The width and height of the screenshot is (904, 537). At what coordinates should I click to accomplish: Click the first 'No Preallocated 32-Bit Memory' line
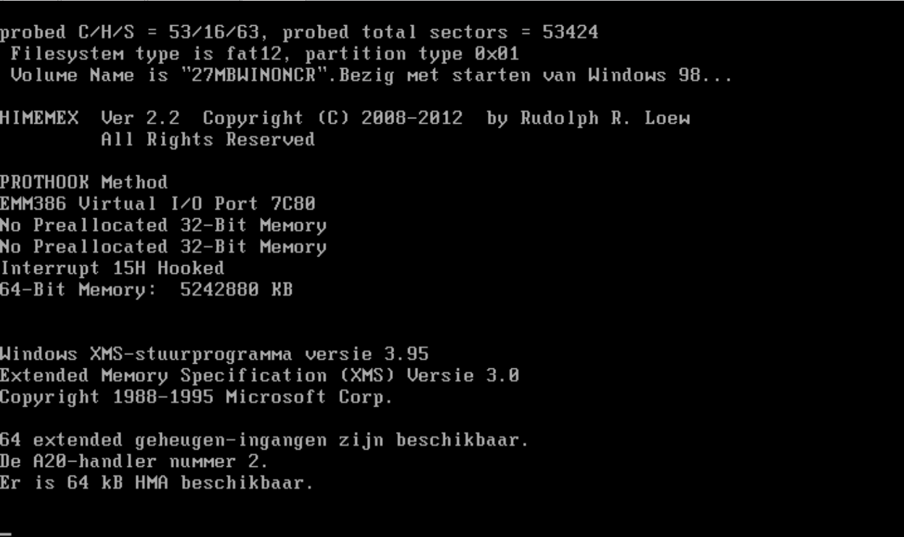point(163,226)
